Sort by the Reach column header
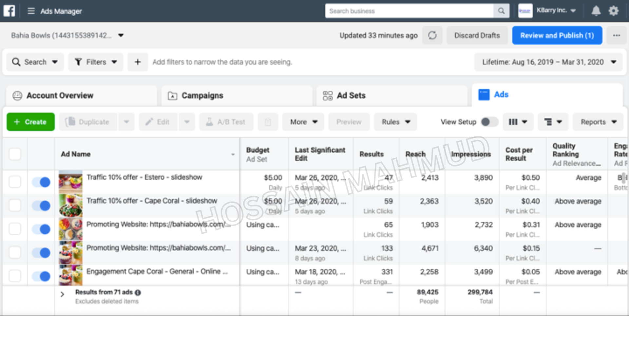Image resolution: width=629 pixels, height=354 pixels. tap(422, 154)
